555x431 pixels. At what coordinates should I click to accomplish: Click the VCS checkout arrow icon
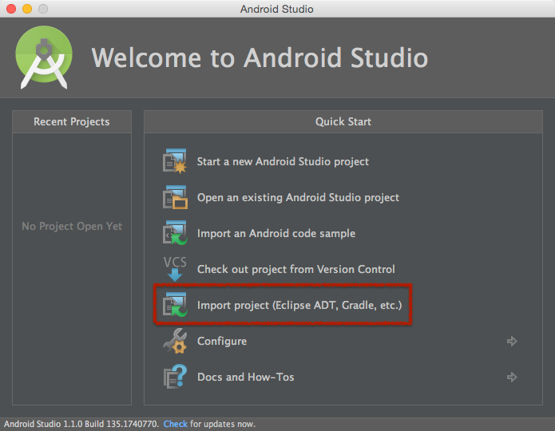coord(175,269)
